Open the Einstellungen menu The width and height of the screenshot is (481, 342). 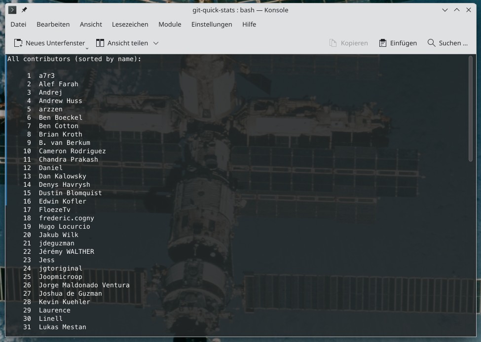point(212,24)
